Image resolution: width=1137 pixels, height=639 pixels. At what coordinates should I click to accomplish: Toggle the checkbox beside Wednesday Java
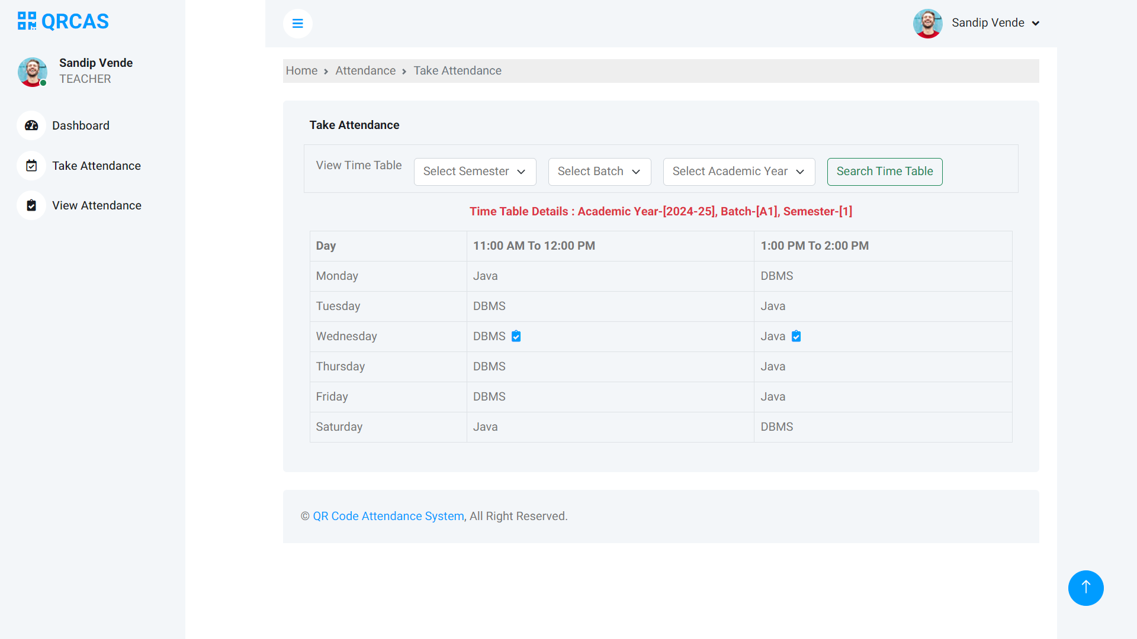(796, 335)
